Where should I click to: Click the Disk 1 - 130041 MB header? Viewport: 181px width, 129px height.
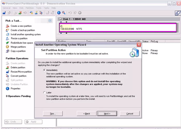(119, 19)
